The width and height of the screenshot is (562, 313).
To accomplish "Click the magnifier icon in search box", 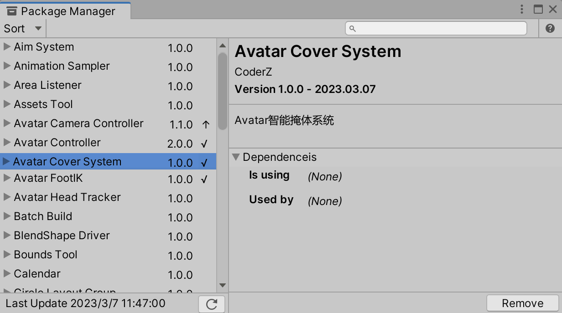I will click(x=352, y=28).
